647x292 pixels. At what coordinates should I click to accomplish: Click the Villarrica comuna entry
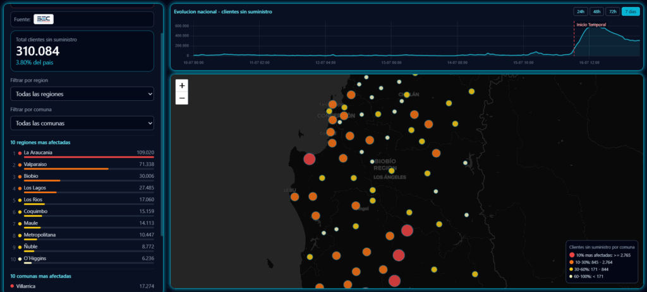pyautogui.click(x=82, y=286)
